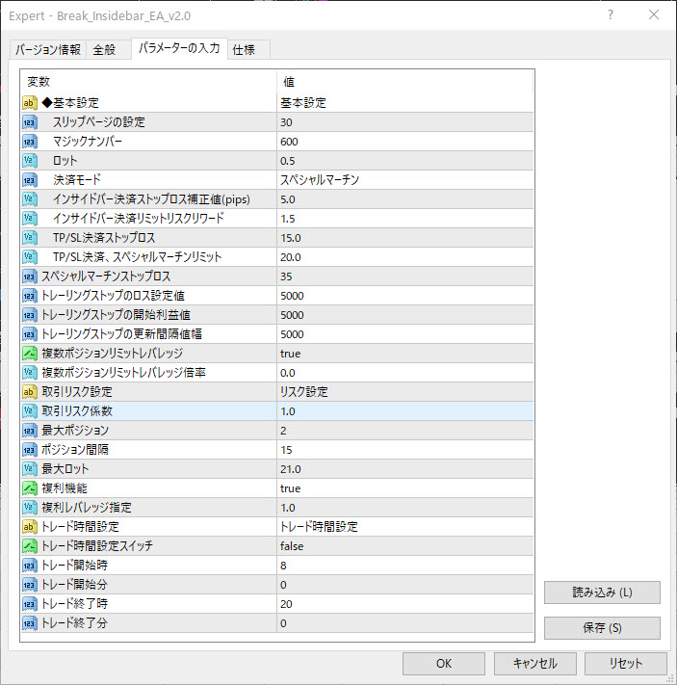Select the 取引リスク係数 row label

coord(77,411)
